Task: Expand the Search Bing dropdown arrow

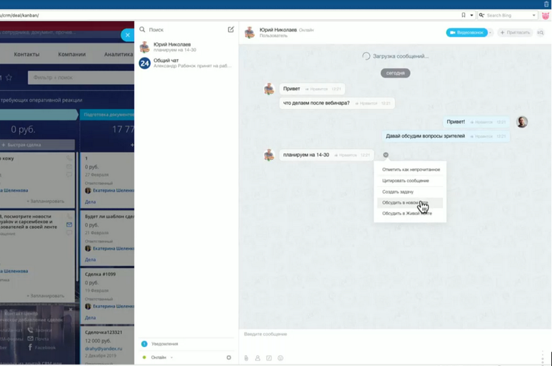Action: 533,15
